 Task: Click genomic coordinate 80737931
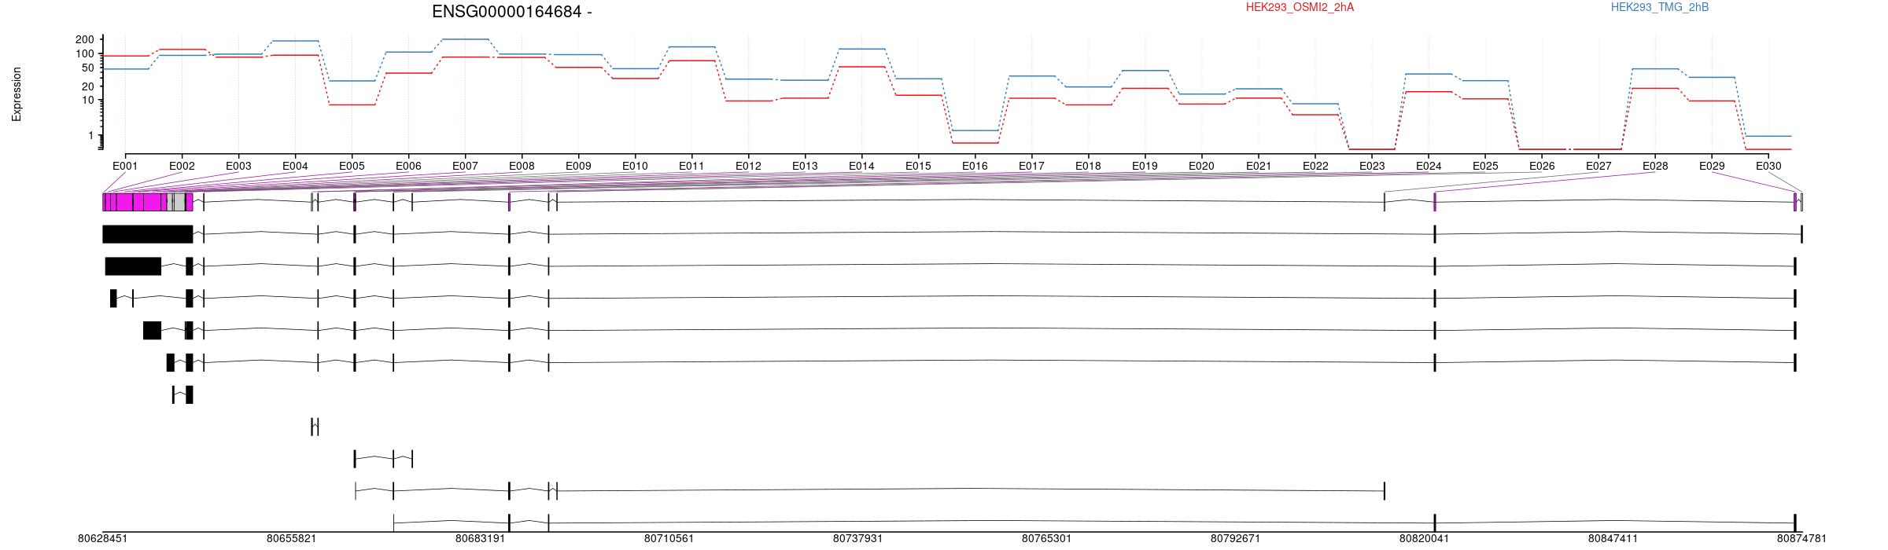coord(857,539)
